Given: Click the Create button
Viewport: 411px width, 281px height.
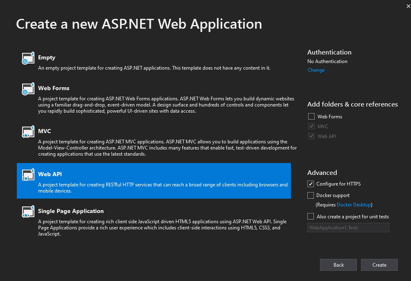Looking at the screenshot, I should [x=379, y=265].
